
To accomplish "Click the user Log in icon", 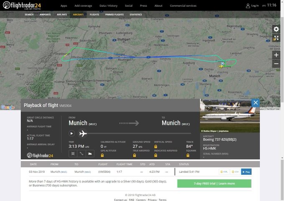I will coord(248,6).
